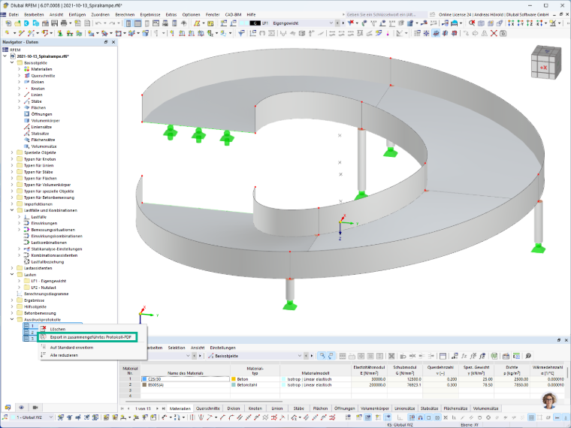Screen dimensions: 571x428
Task: Click the Beton type yellow swatch
Action: (234, 379)
